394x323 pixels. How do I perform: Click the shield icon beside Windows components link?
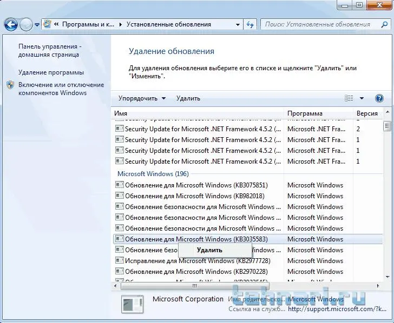coord(10,85)
